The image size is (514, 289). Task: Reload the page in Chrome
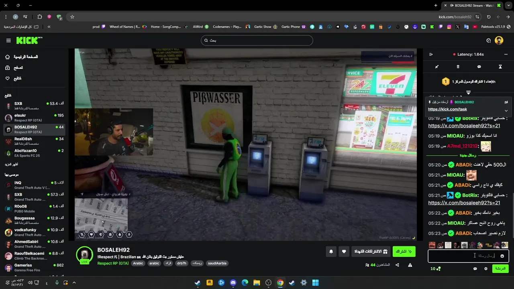(489, 17)
